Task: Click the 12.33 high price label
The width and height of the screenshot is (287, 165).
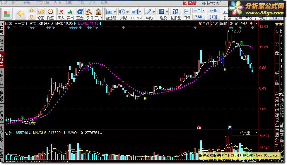Action: (236, 31)
